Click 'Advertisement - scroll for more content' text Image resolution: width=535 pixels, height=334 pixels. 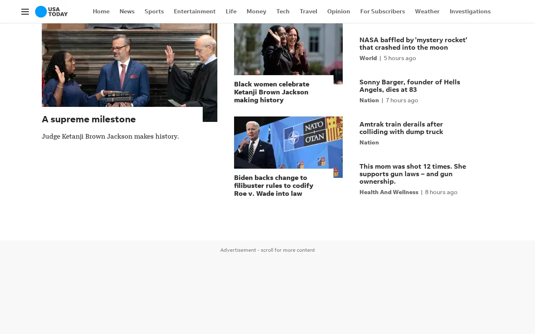pyautogui.click(x=267, y=250)
